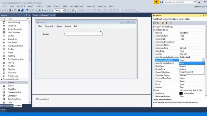The width and height of the screenshot is (207, 116).
Task: Click the ForeColor black color swatch
Action: tap(181, 93)
